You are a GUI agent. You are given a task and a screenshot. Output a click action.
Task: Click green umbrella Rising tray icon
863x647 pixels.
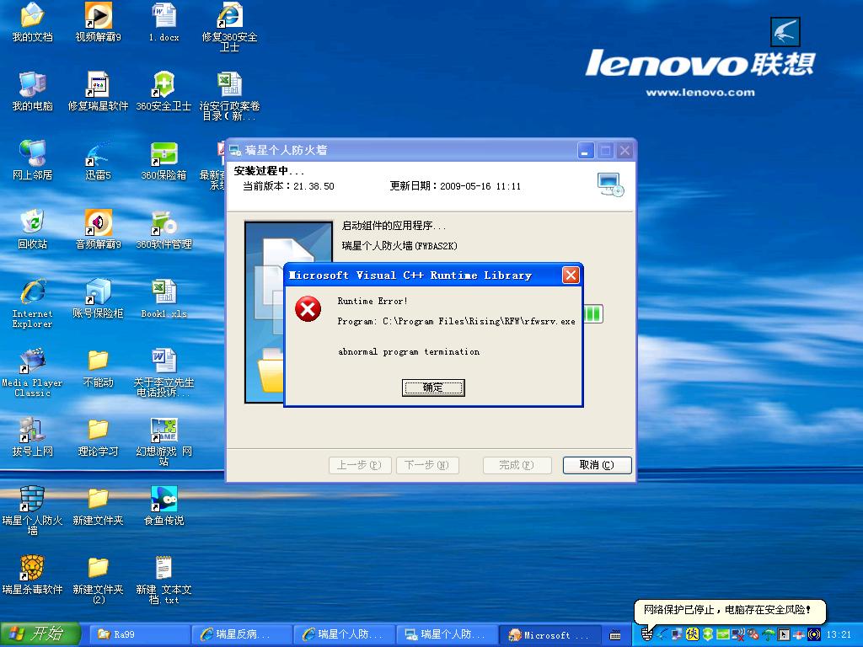pos(769,634)
